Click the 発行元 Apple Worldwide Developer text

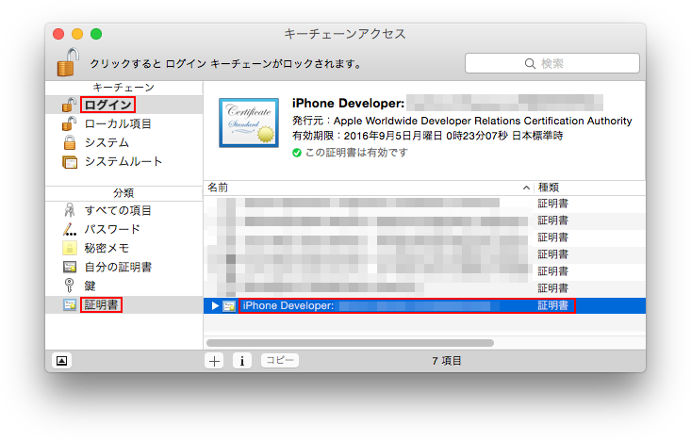click(x=462, y=121)
